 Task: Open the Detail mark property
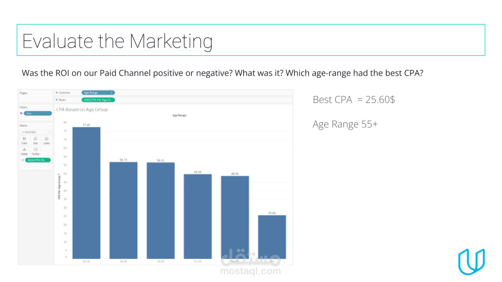point(25,151)
